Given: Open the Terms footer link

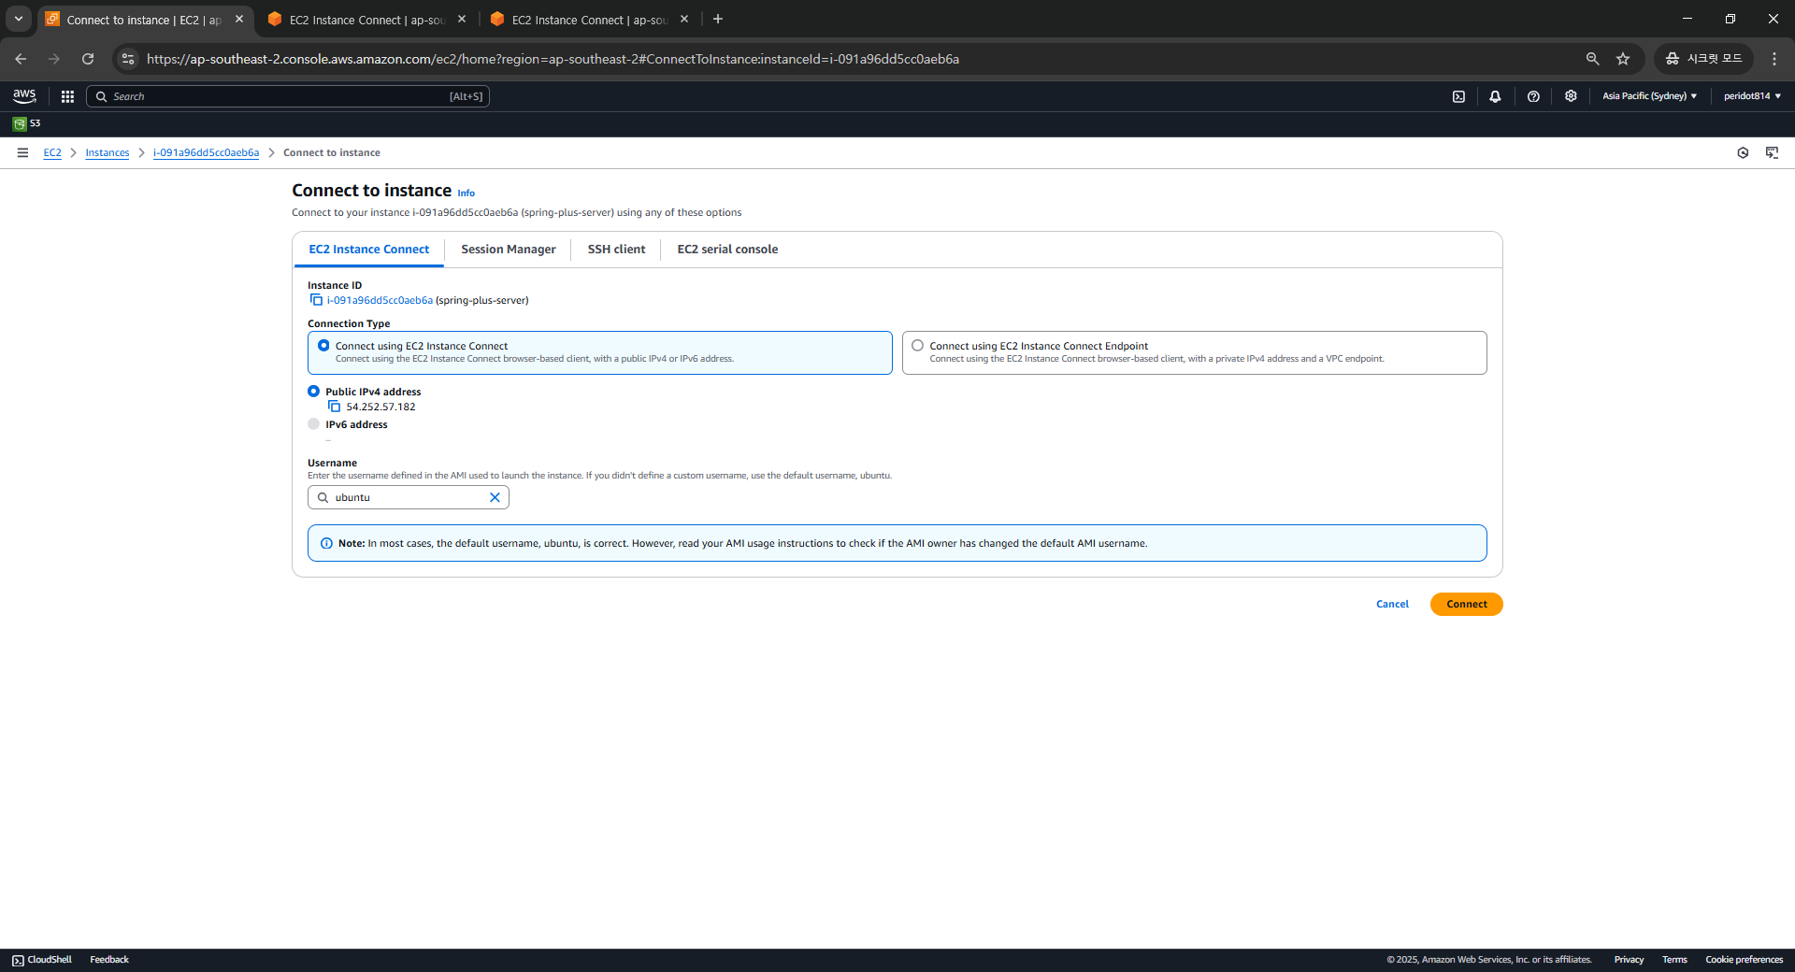Looking at the screenshot, I should pos(1674,960).
